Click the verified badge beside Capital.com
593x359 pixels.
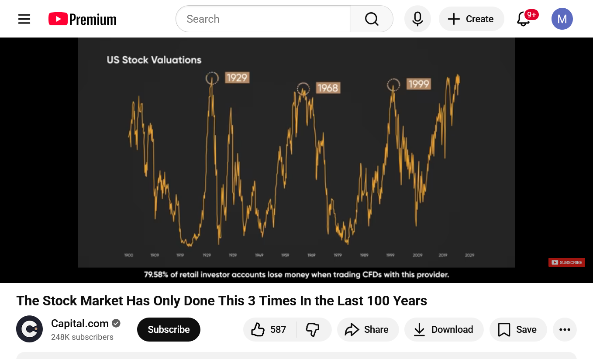(x=116, y=324)
